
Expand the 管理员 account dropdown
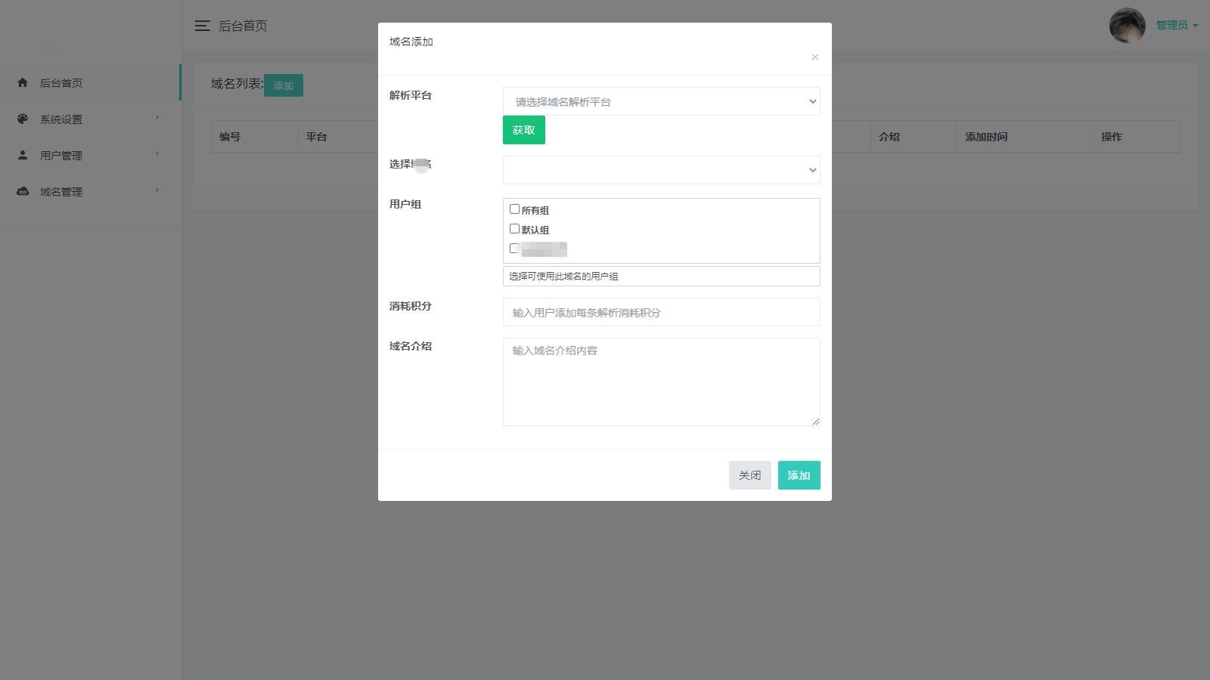1177,26
